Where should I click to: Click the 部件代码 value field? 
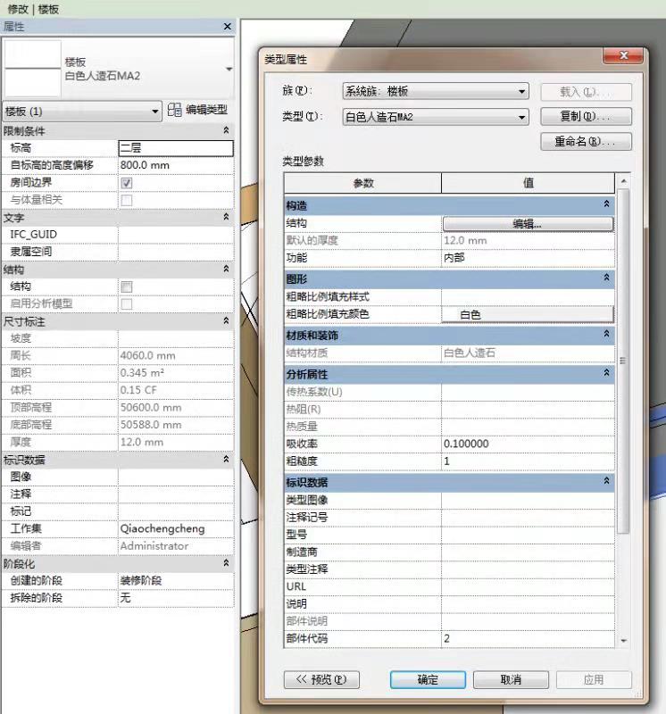(x=528, y=638)
